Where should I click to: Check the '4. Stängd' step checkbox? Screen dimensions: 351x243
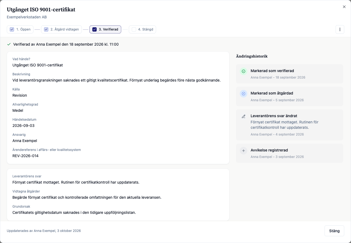point(134,29)
